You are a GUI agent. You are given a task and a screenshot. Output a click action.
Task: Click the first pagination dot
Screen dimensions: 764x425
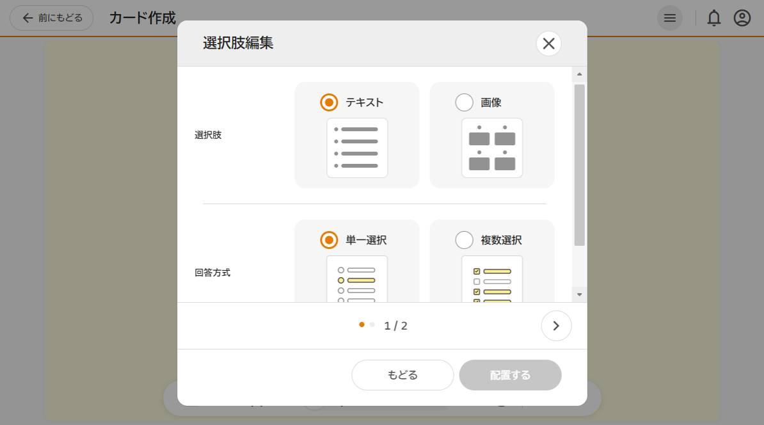(361, 325)
